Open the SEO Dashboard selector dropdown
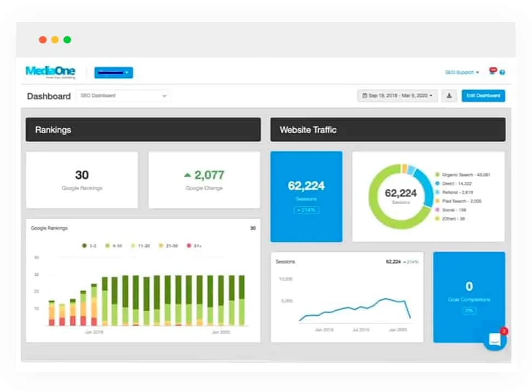This screenshot has width=532, height=392. [124, 96]
